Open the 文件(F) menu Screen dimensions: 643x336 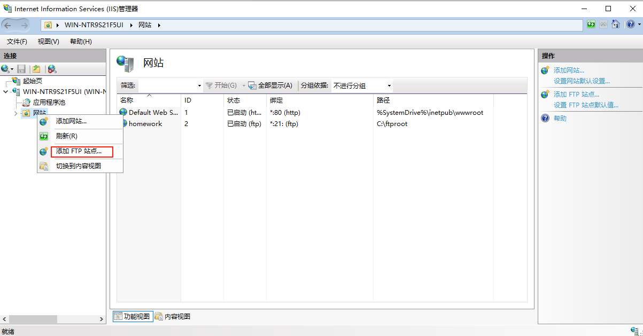(17, 42)
